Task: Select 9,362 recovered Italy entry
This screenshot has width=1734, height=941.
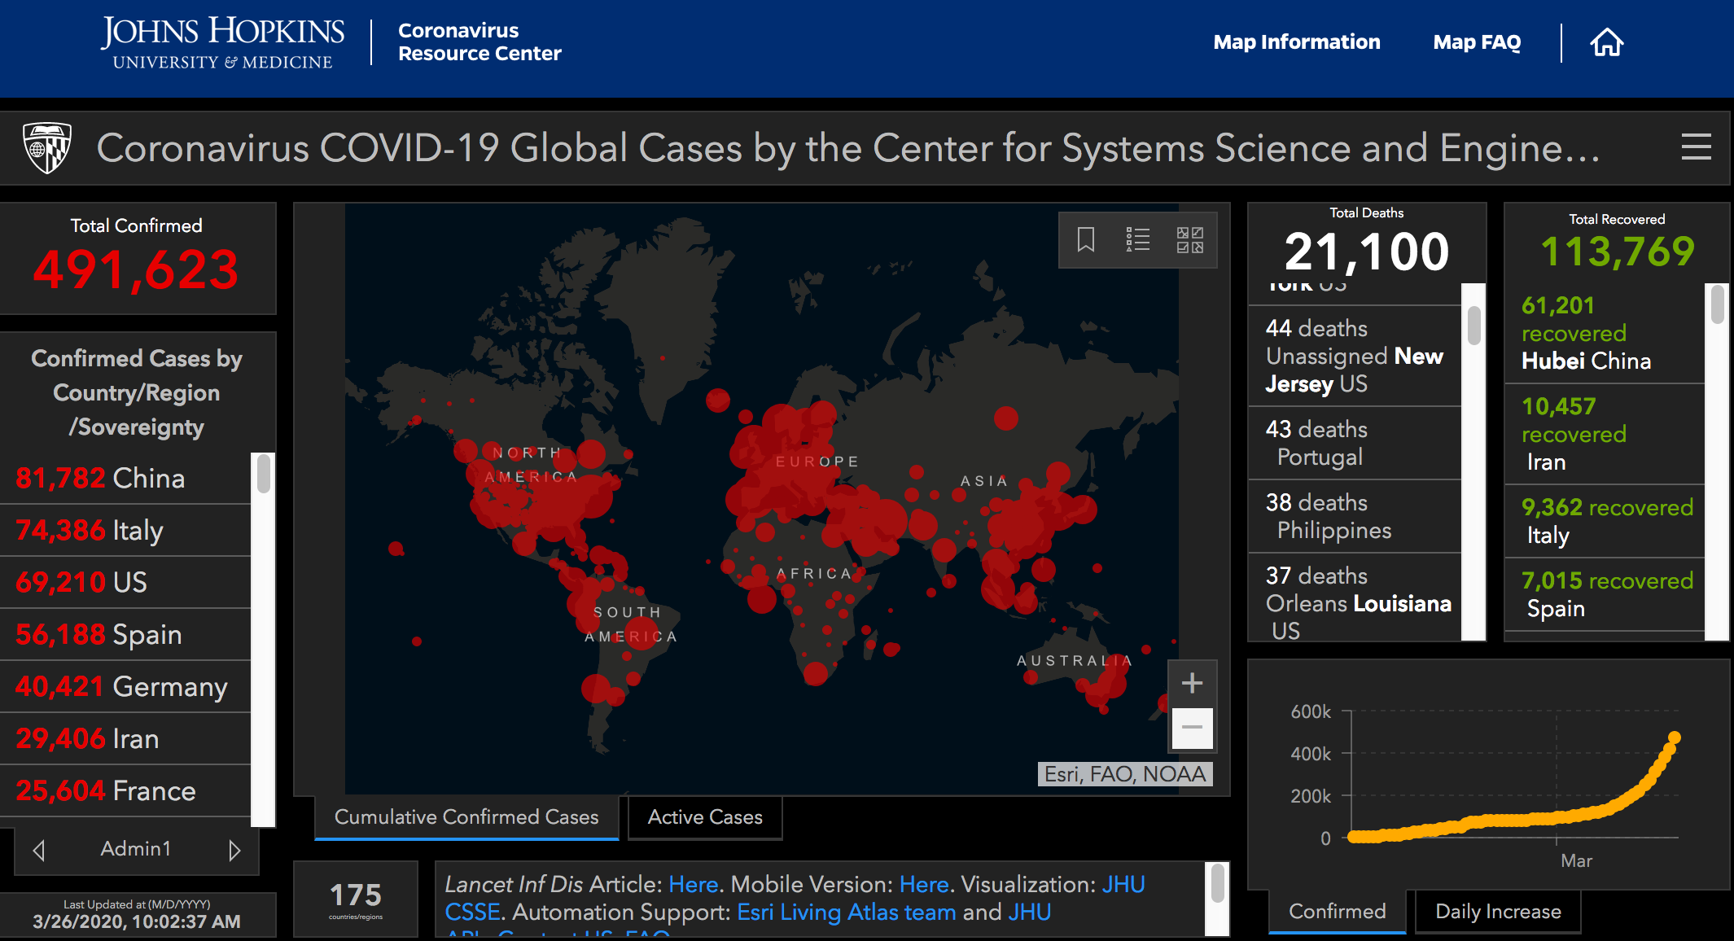Action: [x=1604, y=521]
